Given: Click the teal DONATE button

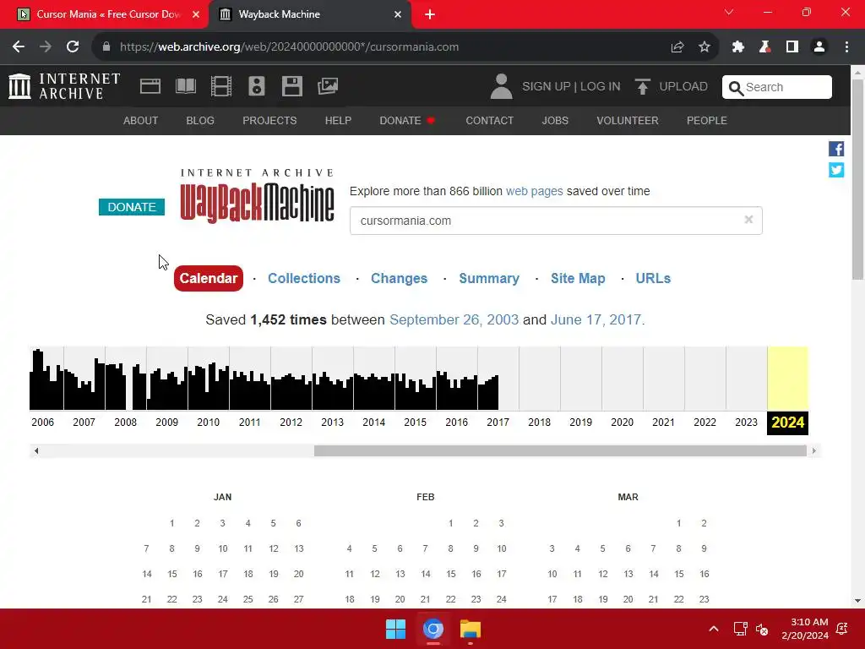Looking at the screenshot, I should click(x=132, y=207).
